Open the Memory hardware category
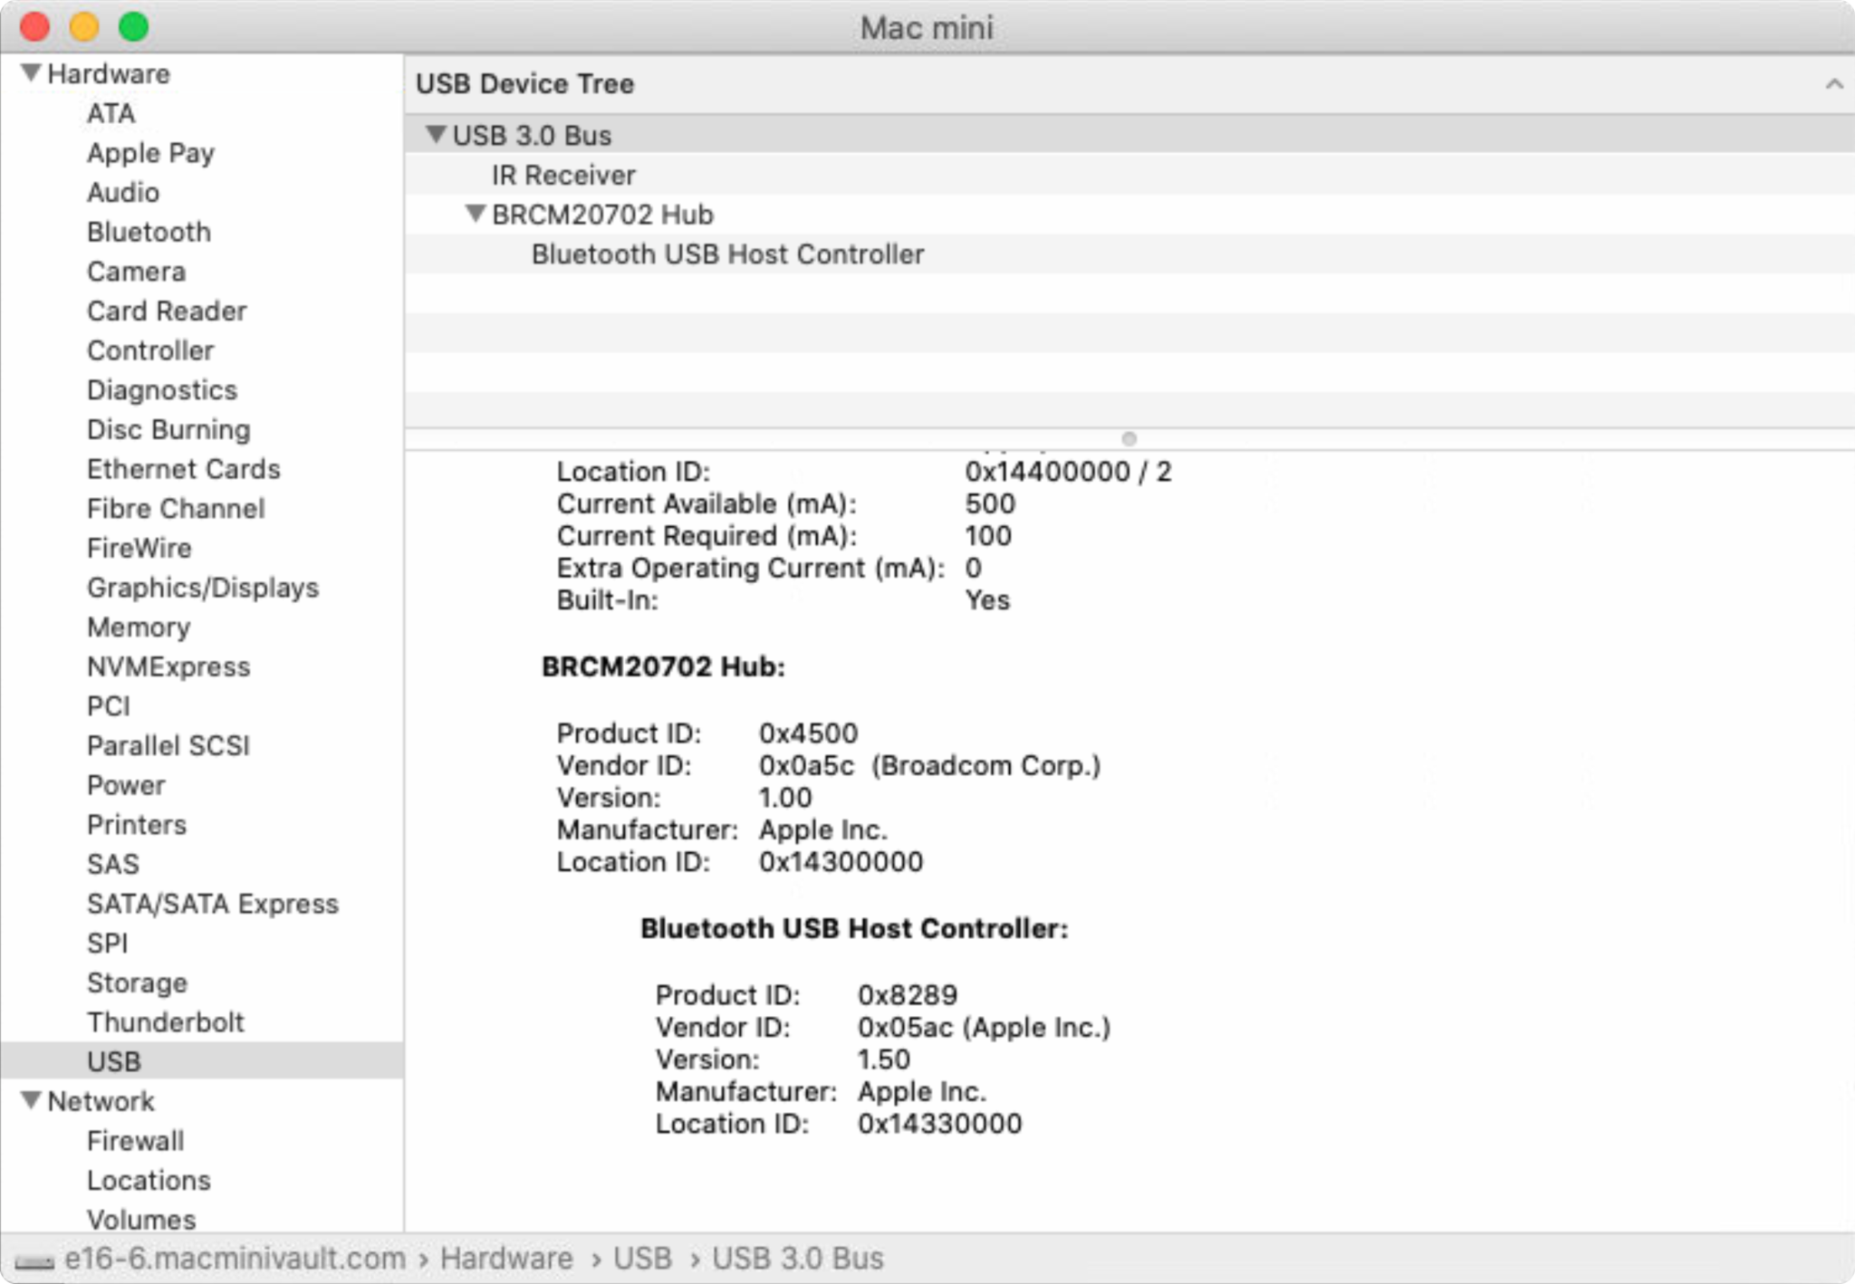1855x1284 pixels. [x=139, y=627]
